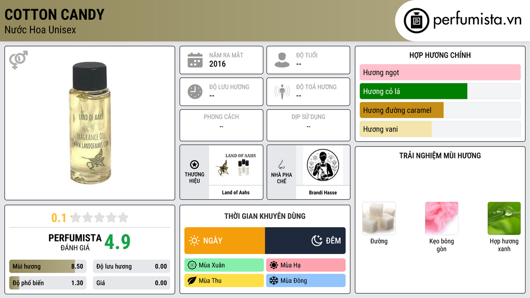This screenshot has height=298, width=530.
Task: Select the Ngày daytime bar
Action: (225, 241)
